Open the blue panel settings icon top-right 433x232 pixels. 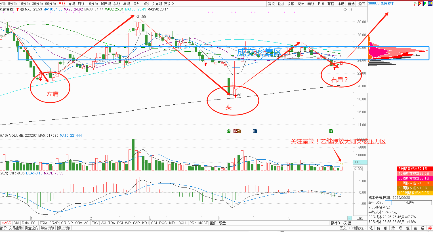(430, 4)
